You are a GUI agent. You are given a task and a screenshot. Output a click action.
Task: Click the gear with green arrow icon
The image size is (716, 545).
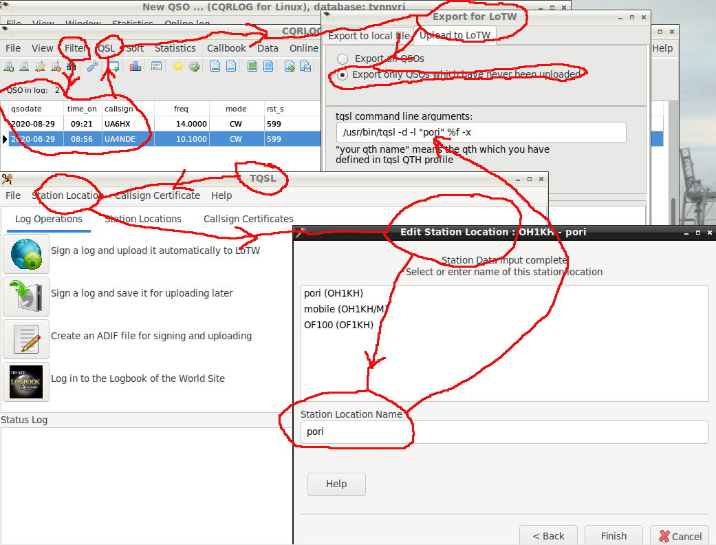click(x=194, y=67)
